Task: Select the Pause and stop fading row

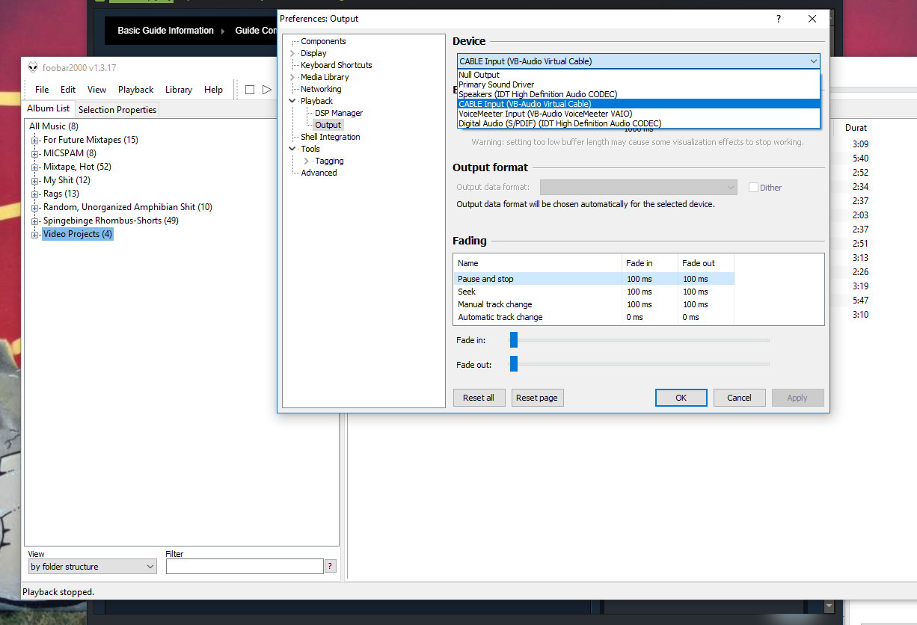Action: coord(594,279)
